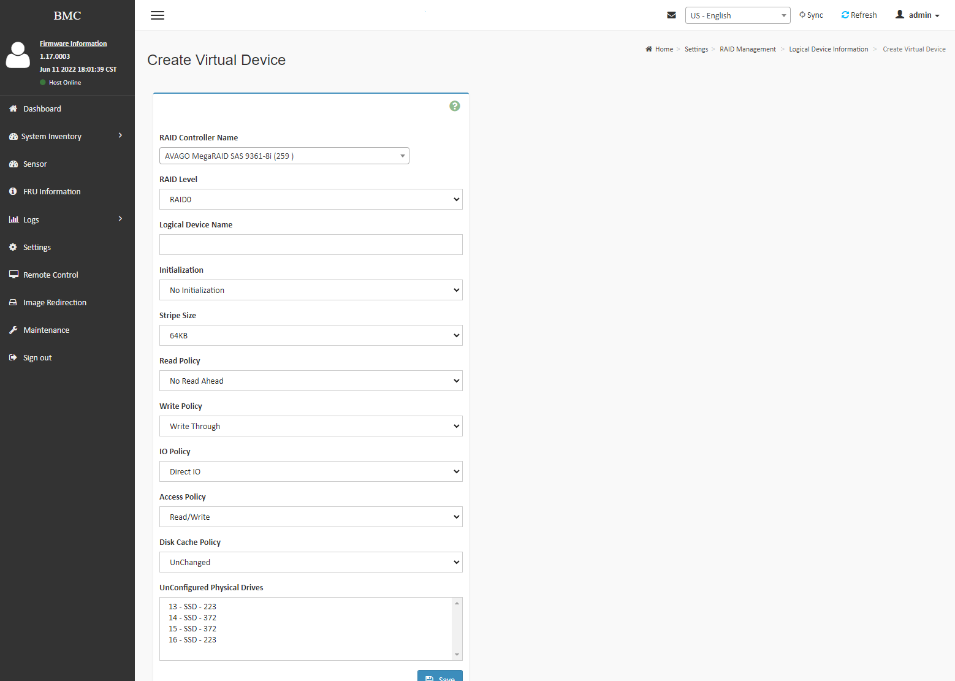
Task: Open the Dashboard sidebar item
Action: 42,108
